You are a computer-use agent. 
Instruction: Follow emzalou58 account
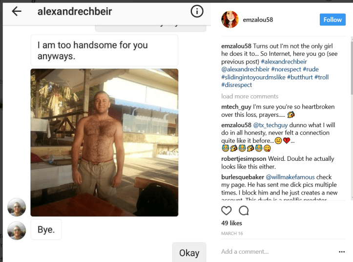click(332, 20)
